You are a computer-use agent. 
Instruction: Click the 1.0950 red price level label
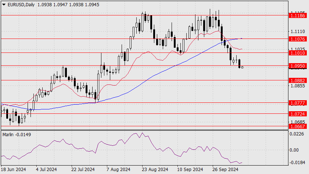tap(298, 66)
